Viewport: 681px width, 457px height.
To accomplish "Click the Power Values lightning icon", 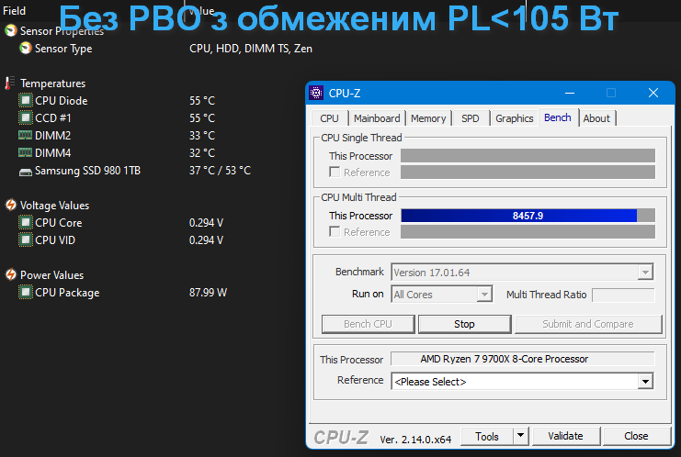I will 11,275.
